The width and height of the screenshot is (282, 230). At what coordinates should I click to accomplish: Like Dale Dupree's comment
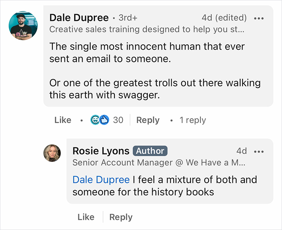[x=62, y=120]
